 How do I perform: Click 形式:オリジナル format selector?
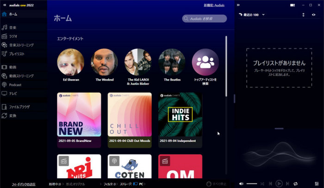pyautogui.click(x=75, y=184)
